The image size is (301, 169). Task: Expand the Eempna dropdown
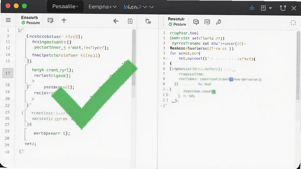point(102,7)
